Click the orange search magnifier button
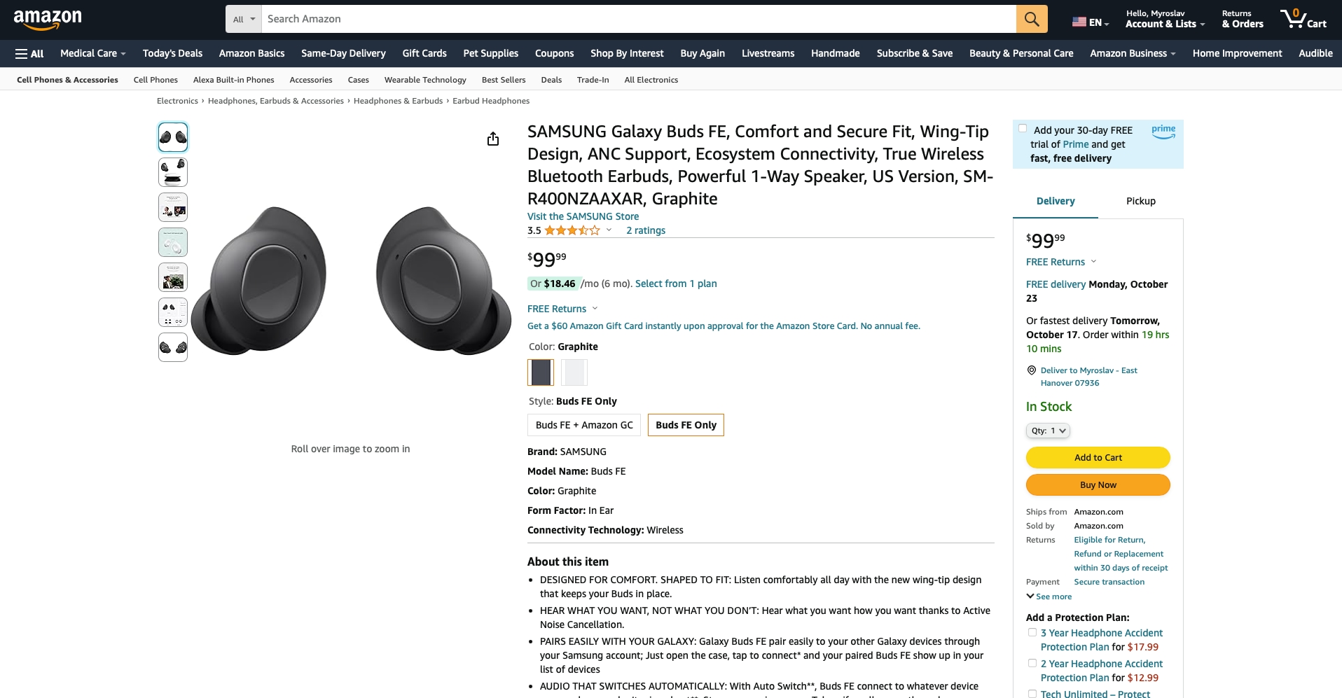 click(x=1032, y=19)
